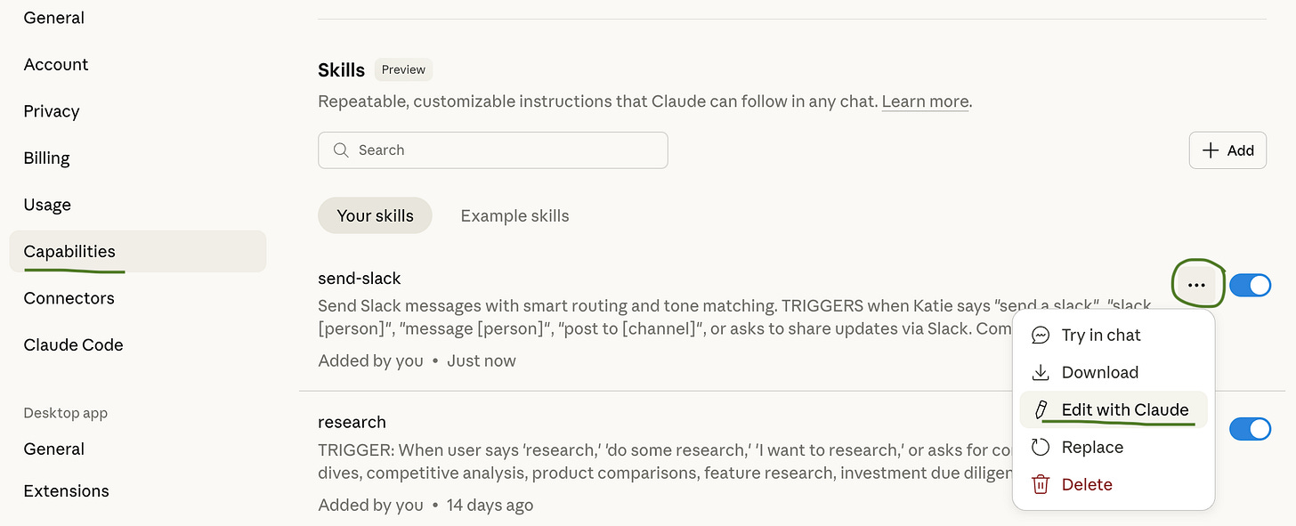Go to Connectors settings in the sidebar

69,298
